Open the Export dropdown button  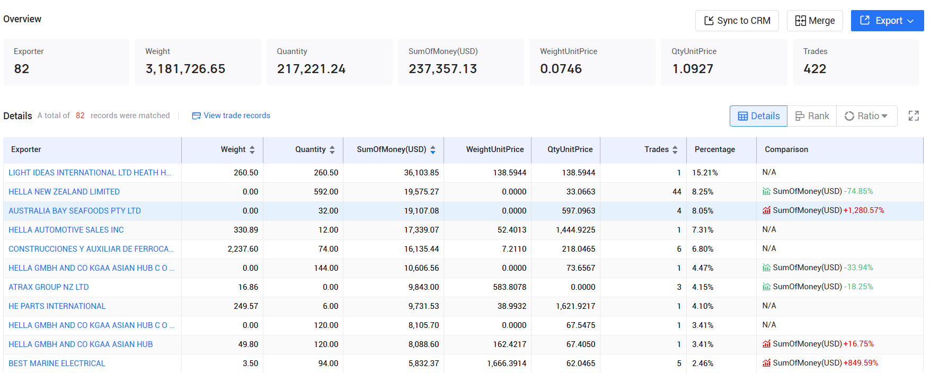click(x=887, y=21)
